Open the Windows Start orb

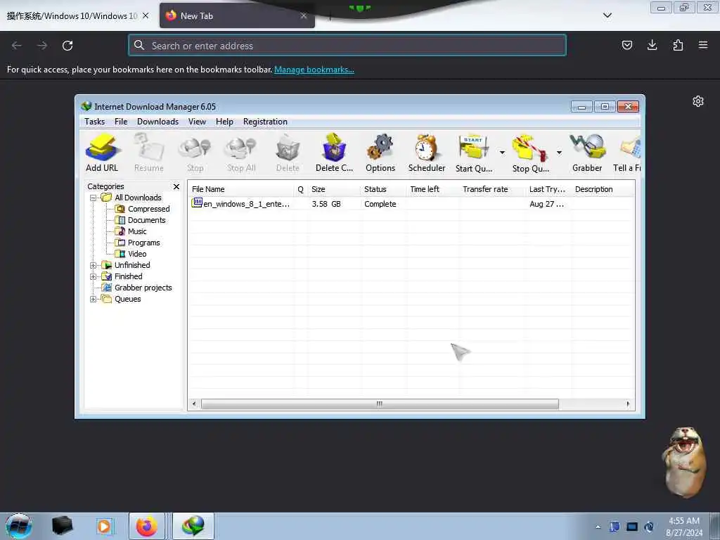tap(19, 526)
